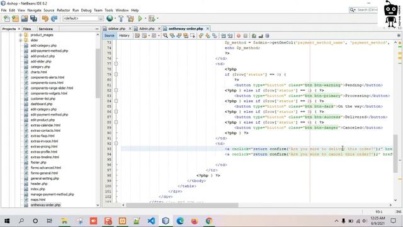Switch to the Services panel tab

46,29
